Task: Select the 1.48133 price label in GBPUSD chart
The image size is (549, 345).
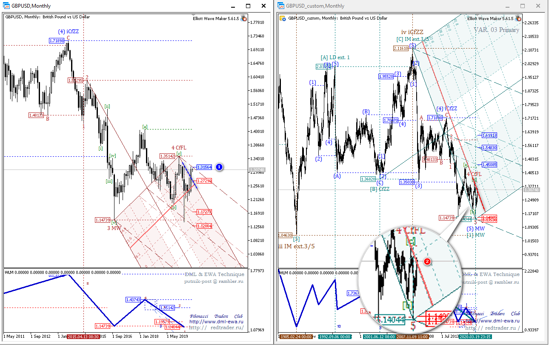Action: [36, 115]
